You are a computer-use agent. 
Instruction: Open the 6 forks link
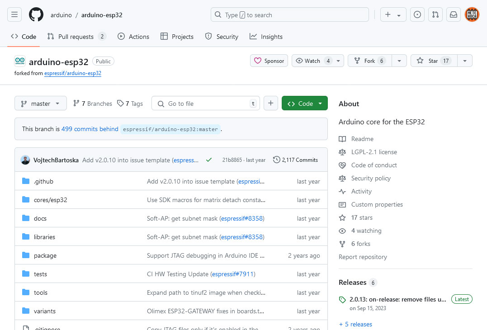[360, 244]
